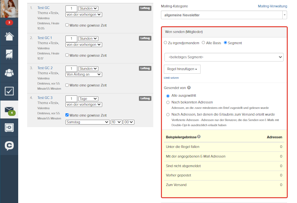
Task: Uncheck 'Warte eine gewisse Zeit' for Test GC 3
Action: [x=67, y=115]
